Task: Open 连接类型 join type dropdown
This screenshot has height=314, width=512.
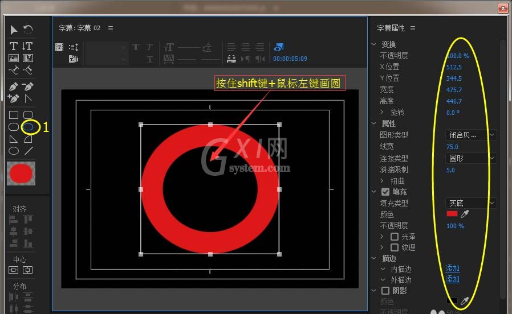Action: (471, 158)
